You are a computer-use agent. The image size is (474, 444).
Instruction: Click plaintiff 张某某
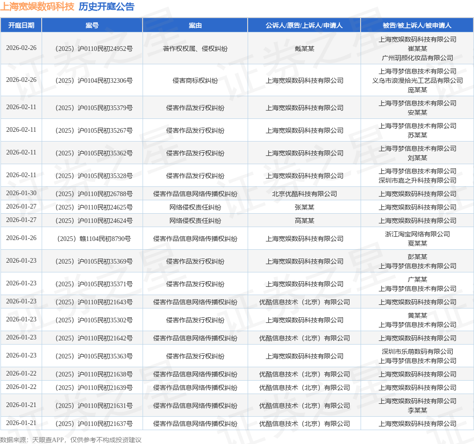click(304, 207)
